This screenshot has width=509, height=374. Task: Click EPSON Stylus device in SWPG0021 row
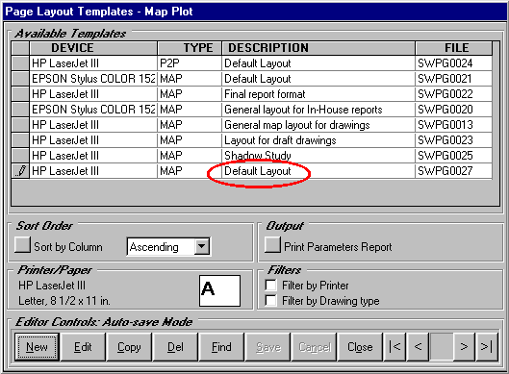(93, 79)
